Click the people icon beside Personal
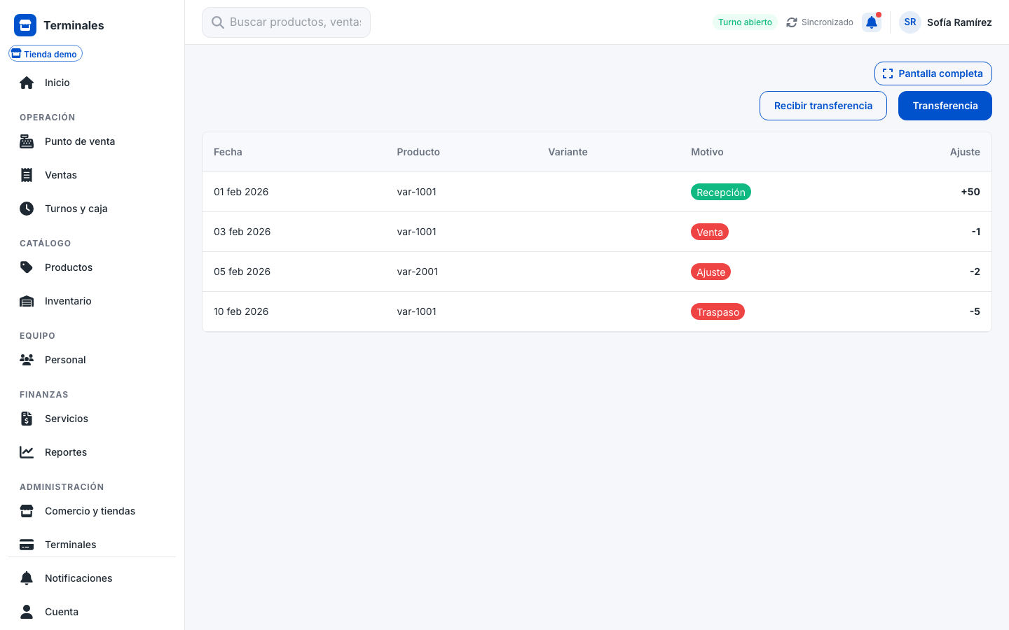The image size is (1009, 630). (x=27, y=360)
